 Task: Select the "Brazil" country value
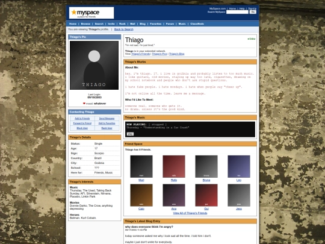[98, 158]
